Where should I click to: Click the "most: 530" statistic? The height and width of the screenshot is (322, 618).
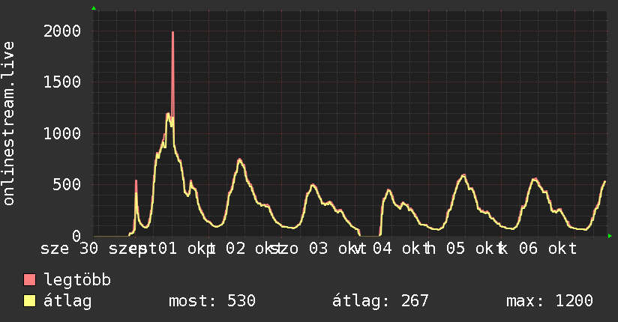click(x=212, y=301)
